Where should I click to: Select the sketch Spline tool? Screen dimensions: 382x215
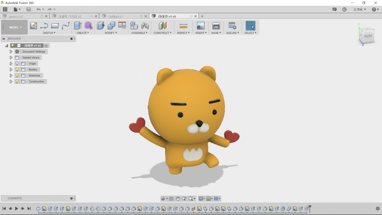[x=65, y=26]
